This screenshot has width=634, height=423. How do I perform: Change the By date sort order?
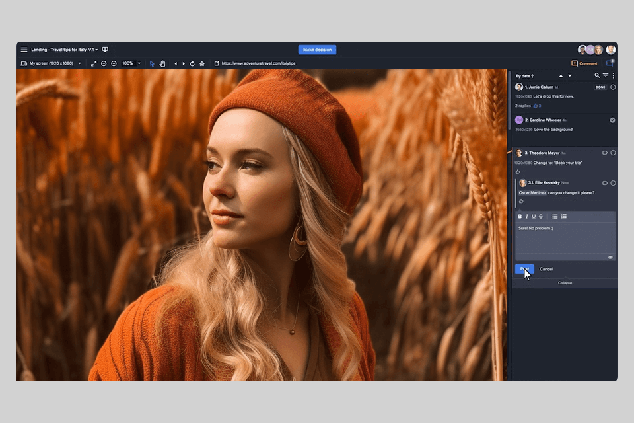(x=525, y=76)
